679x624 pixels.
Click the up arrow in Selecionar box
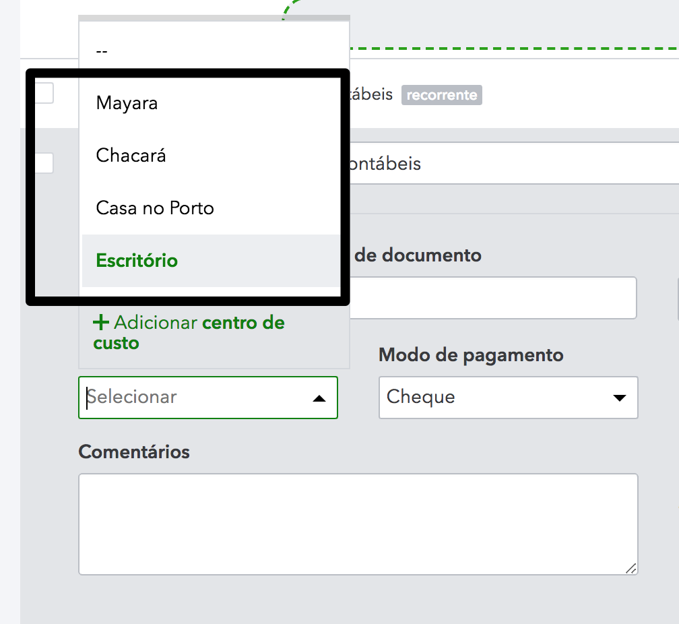point(320,398)
